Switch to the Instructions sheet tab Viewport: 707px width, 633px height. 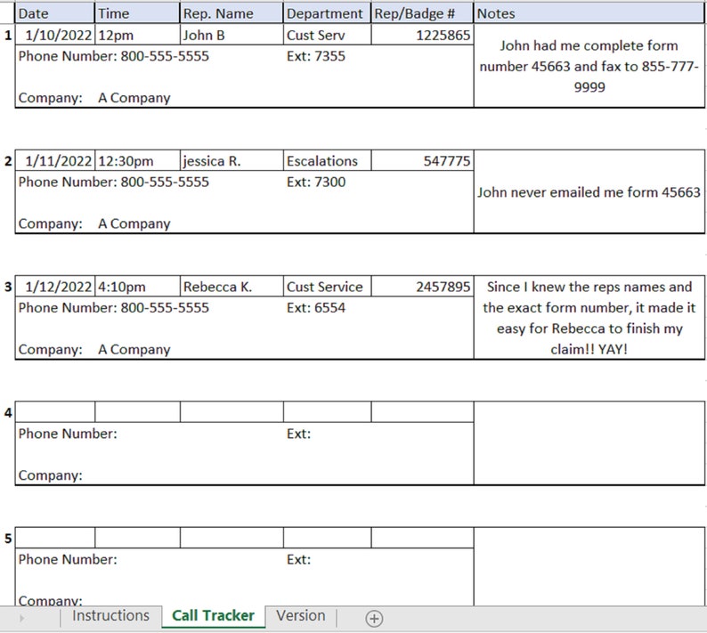[x=111, y=616]
